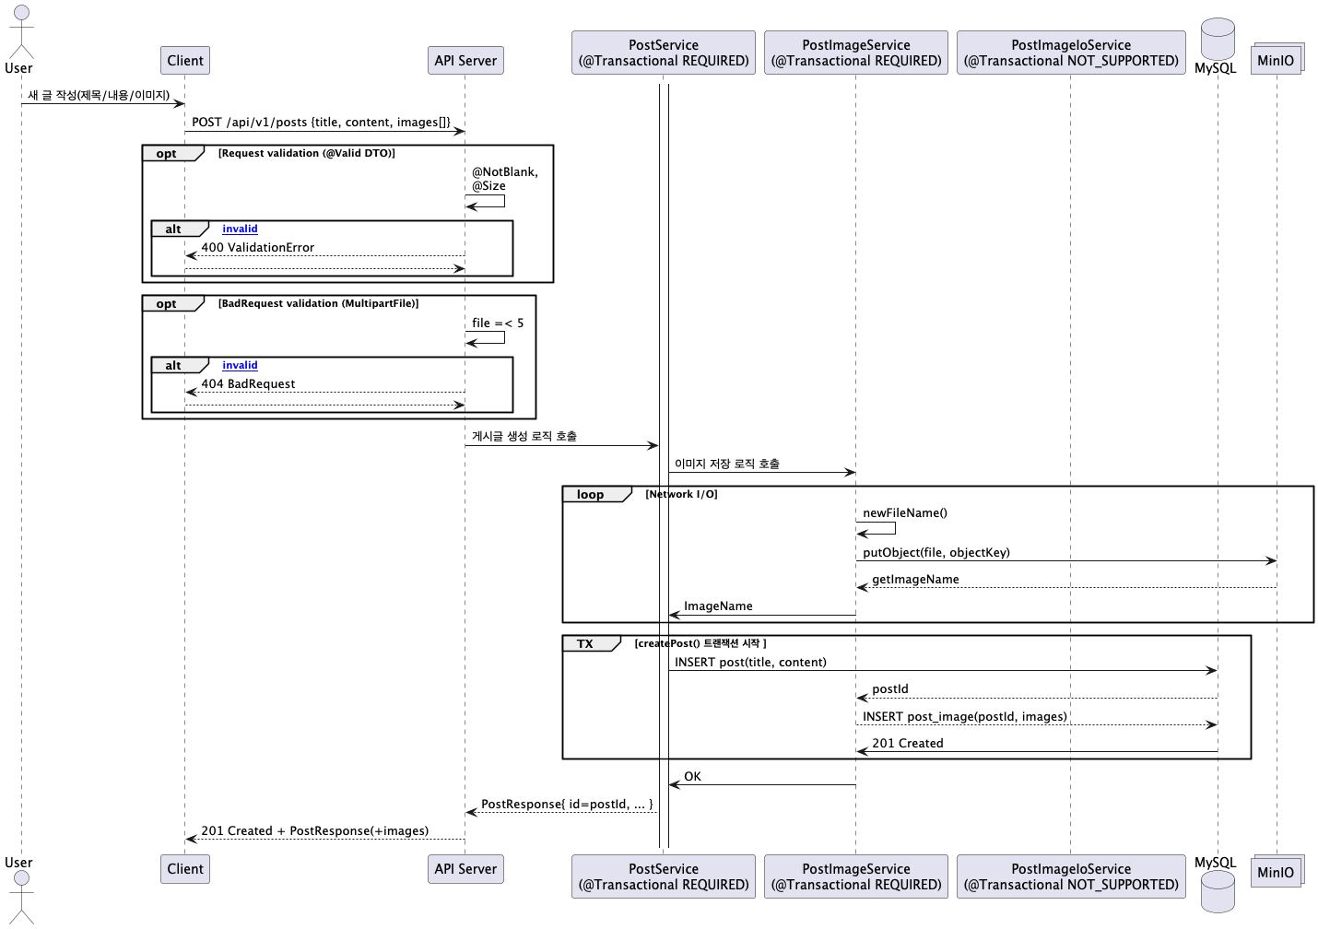Viewport: 1318px width, 929px height.
Task: Select the "file =< 5" self-message text
Action: (x=498, y=323)
